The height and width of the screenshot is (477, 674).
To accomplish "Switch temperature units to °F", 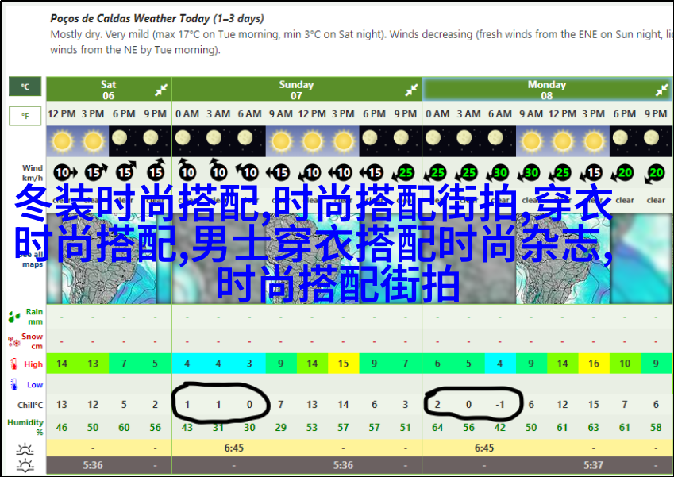I will point(25,117).
